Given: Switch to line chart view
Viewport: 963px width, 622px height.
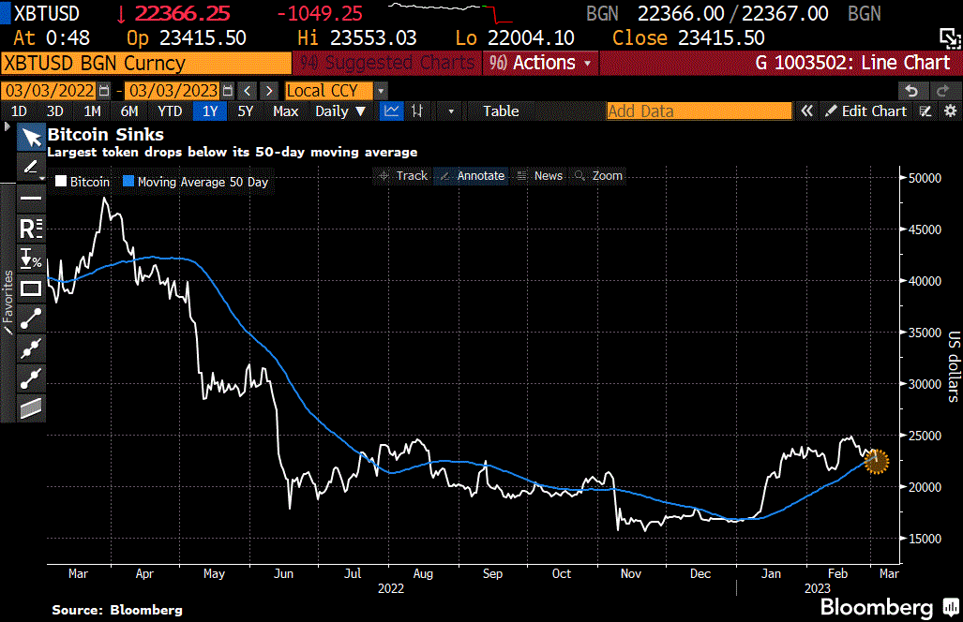Looking at the screenshot, I should (391, 111).
